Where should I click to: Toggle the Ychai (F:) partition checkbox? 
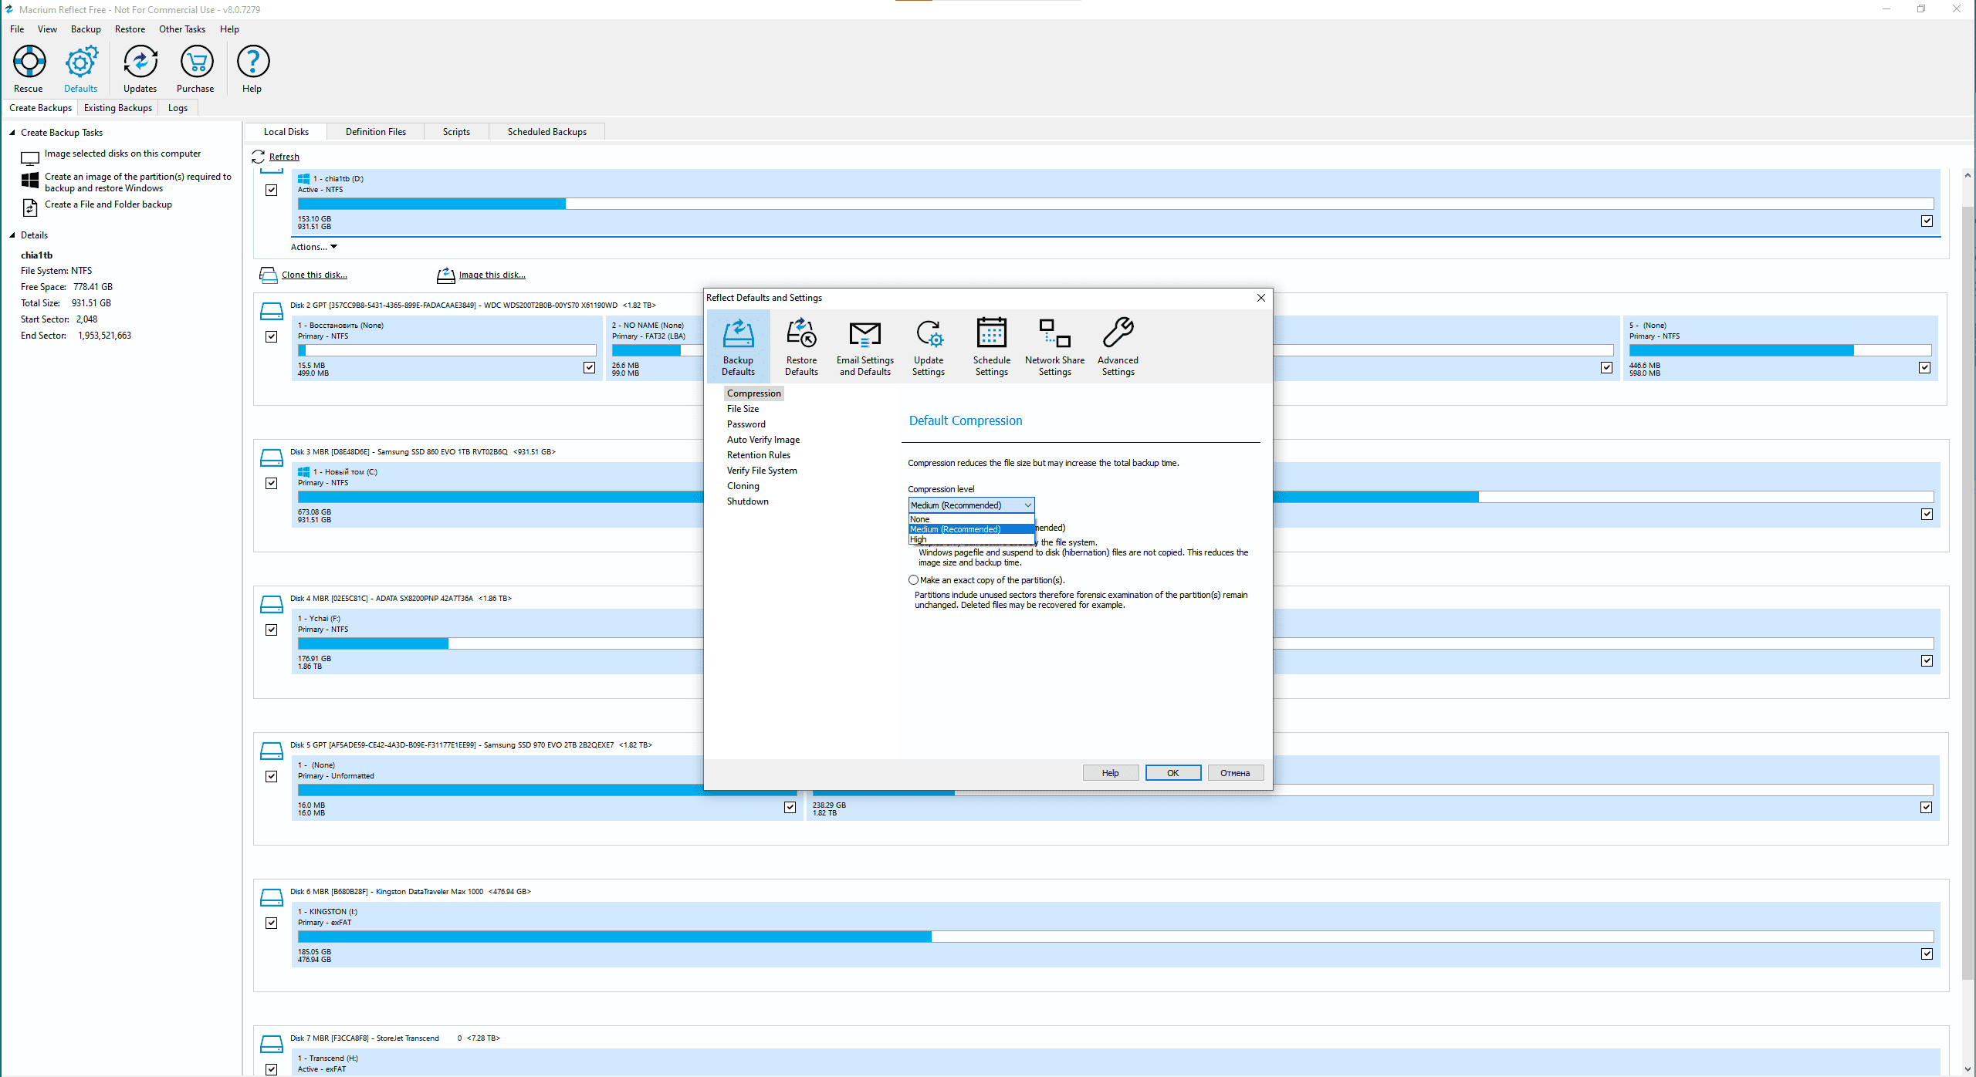1927,661
